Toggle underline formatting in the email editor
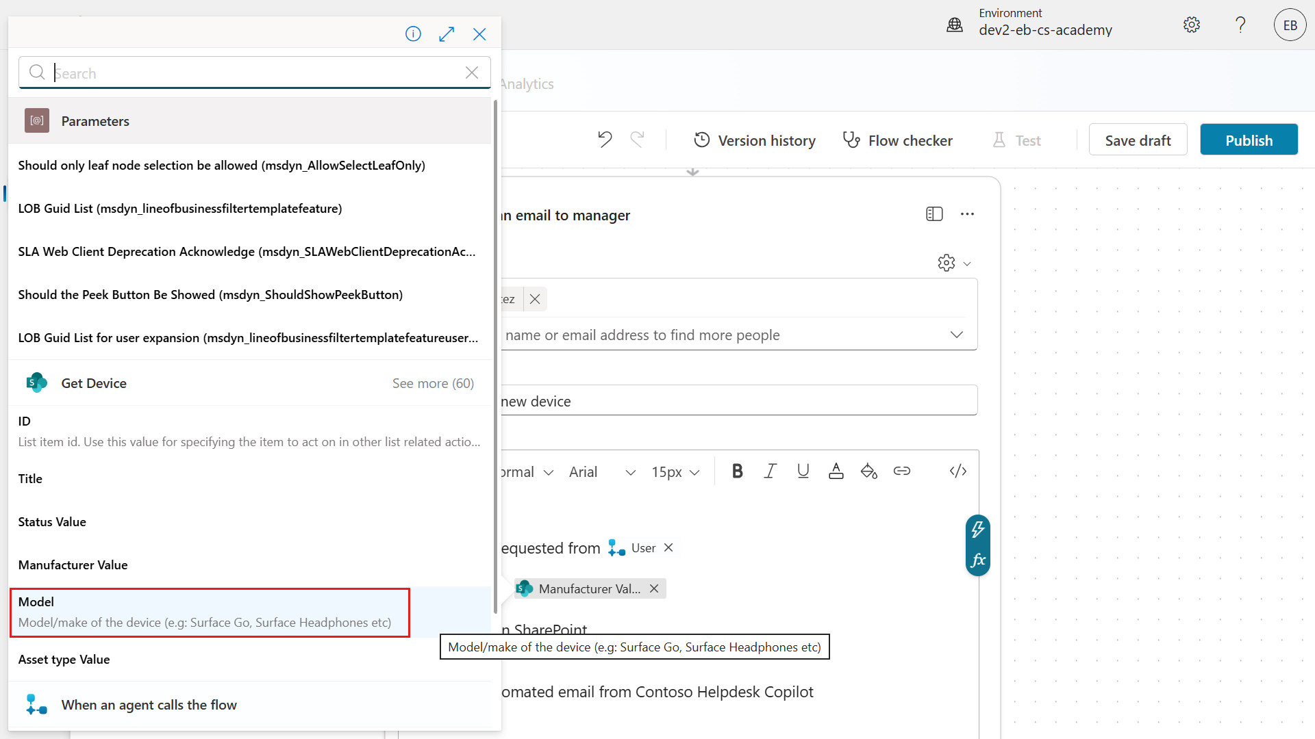1315x739 pixels. pos(803,471)
